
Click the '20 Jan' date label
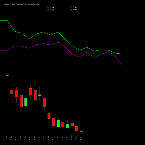(81, 138)
